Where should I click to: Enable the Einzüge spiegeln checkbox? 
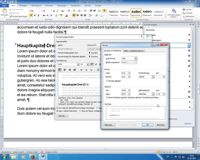(x=107, y=81)
